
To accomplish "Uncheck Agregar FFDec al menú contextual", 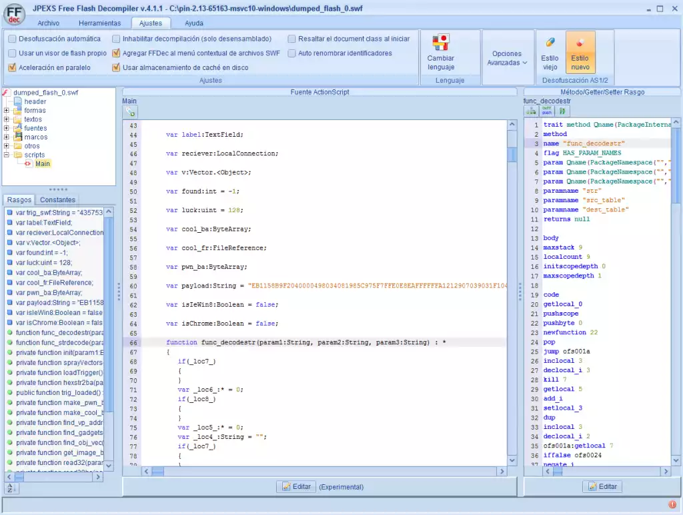I will (x=116, y=53).
